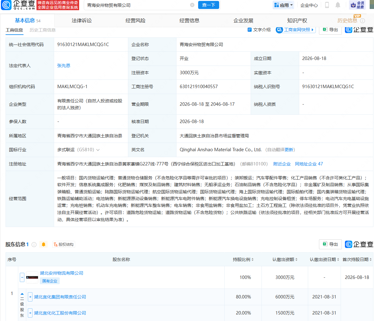Expand the 湖北宜化集团有限责任公司 row

(x=30, y=297)
